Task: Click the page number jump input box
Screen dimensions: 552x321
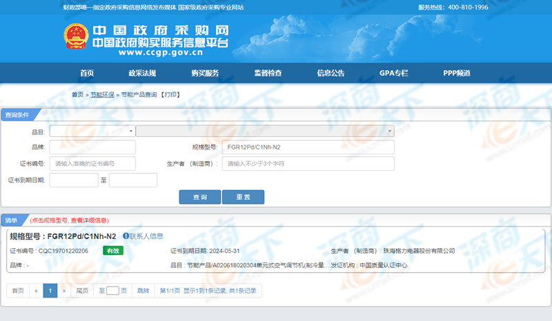Action: [112, 291]
